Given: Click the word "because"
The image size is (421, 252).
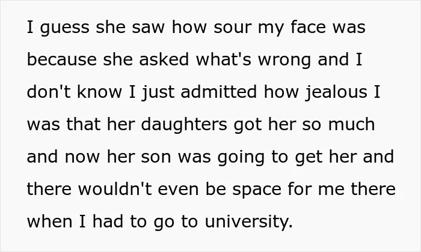Looking at the screenshot, I should click(x=62, y=59).
